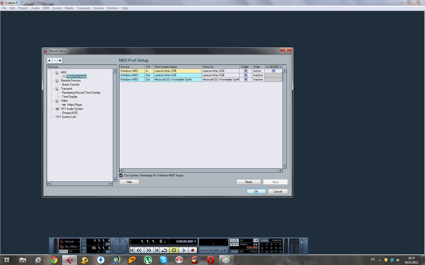
Task: Open the File menu
Action: tap(4, 8)
